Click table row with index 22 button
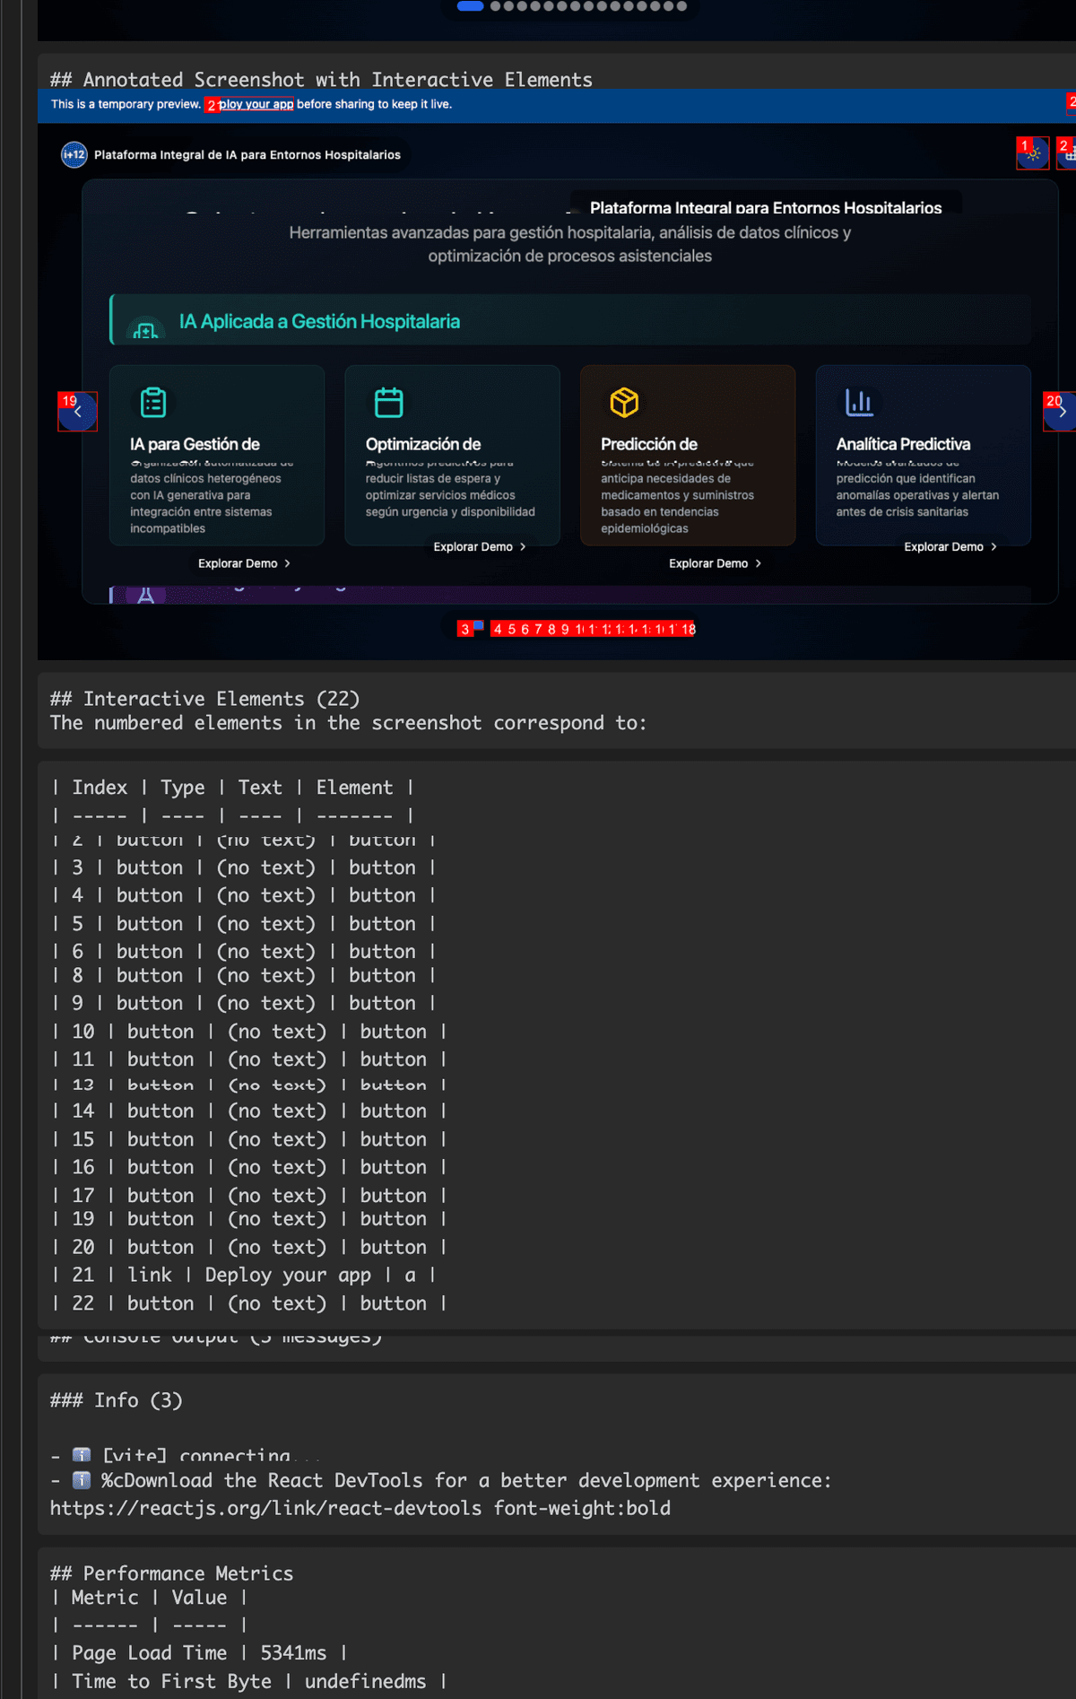The height and width of the screenshot is (1699, 1076). pyautogui.click(x=249, y=1303)
